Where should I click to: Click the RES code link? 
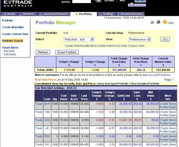pyautogui.click(x=47, y=136)
